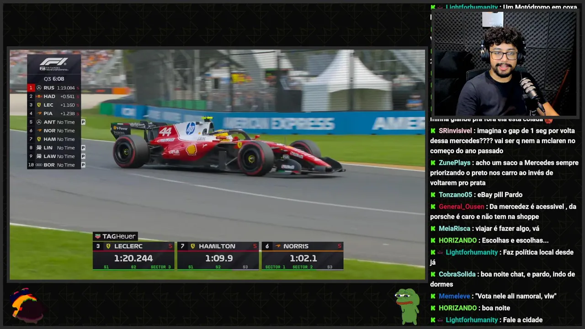This screenshot has width=585, height=329.
Task: Click the Ferrari shield beside LEC in the tower
Action: pyautogui.click(x=39, y=105)
